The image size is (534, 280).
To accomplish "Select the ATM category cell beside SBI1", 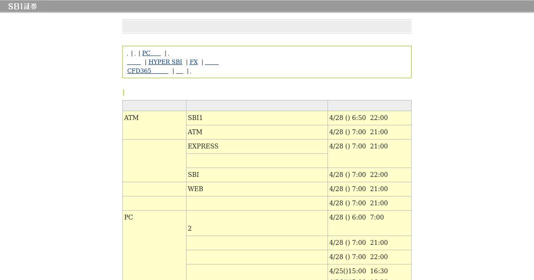I will click(x=154, y=125).
